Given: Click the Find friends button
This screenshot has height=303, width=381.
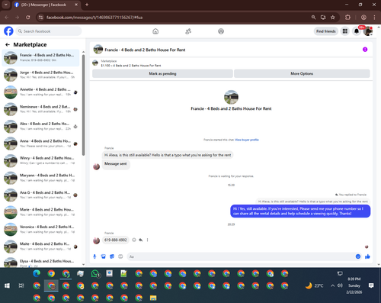Looking at the screenshot, I should point(326,31).
